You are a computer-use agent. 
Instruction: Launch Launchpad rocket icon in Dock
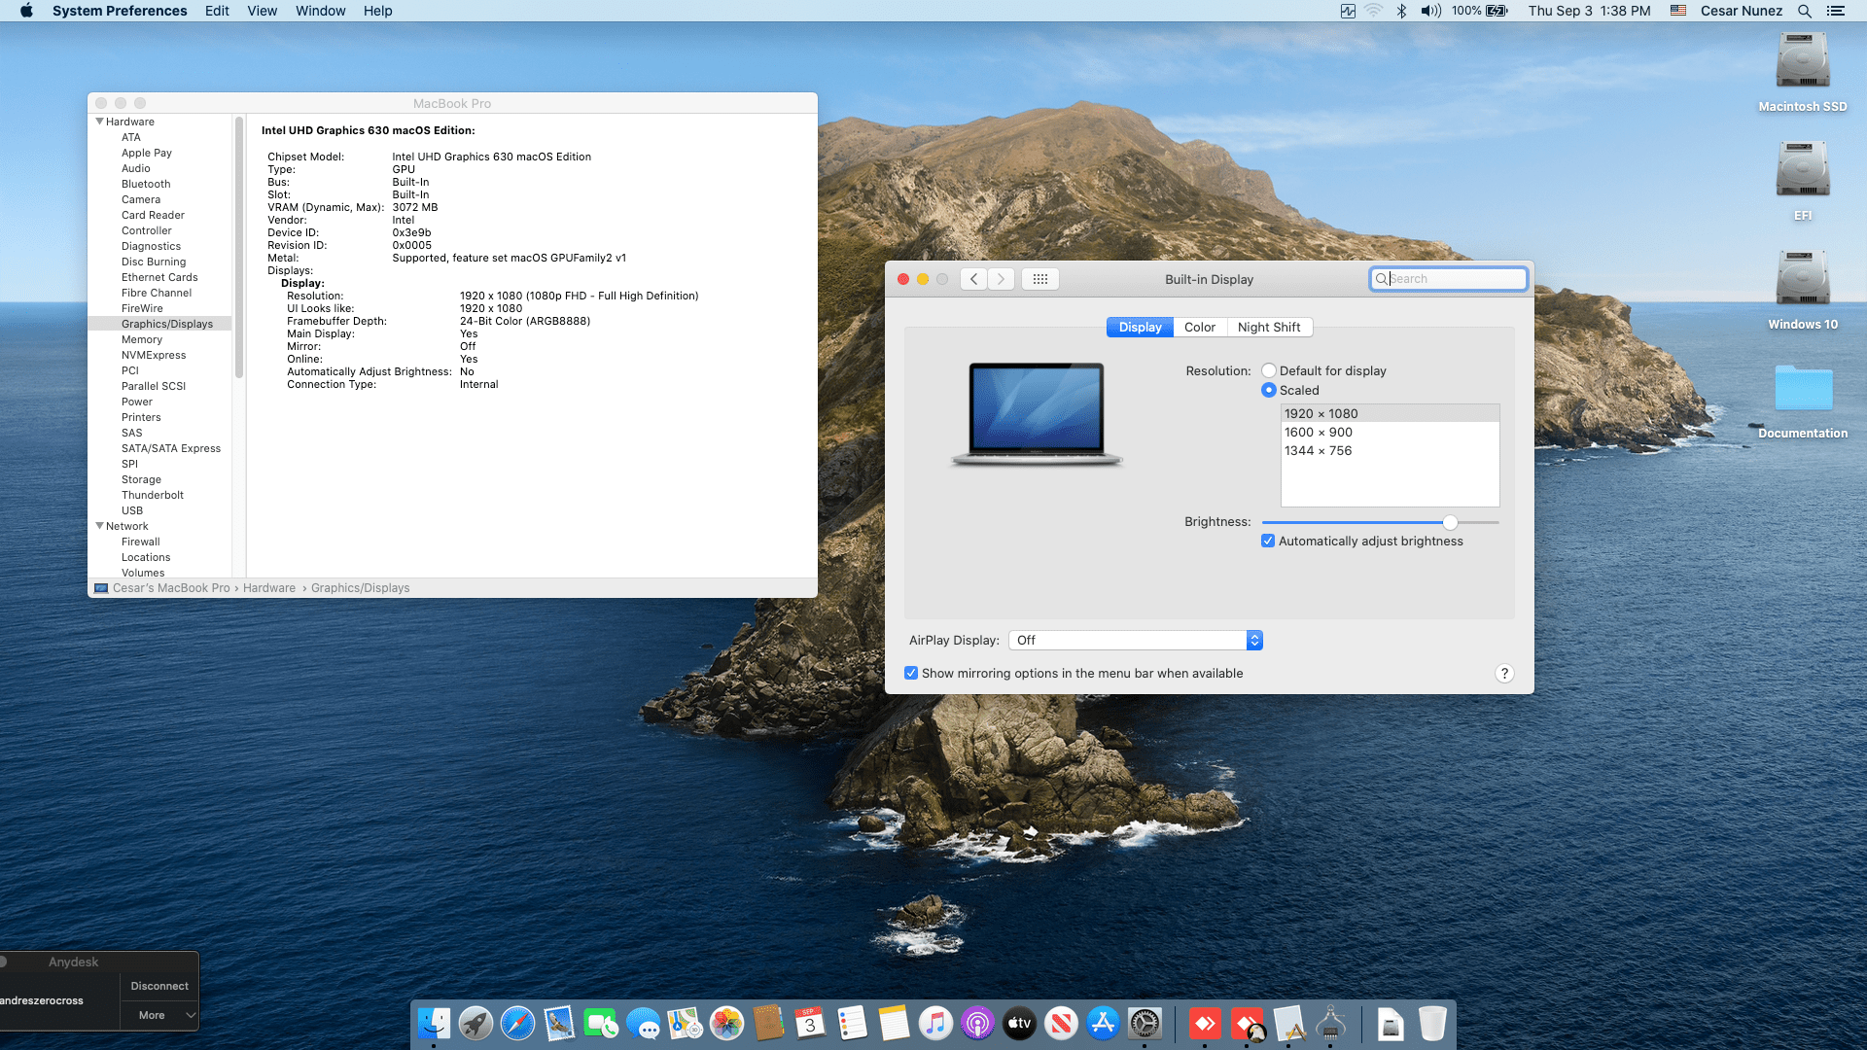[476, 1024]
